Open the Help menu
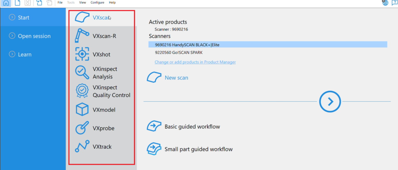The height and width of the screenshot is (170, 398). tap(112, 3)
